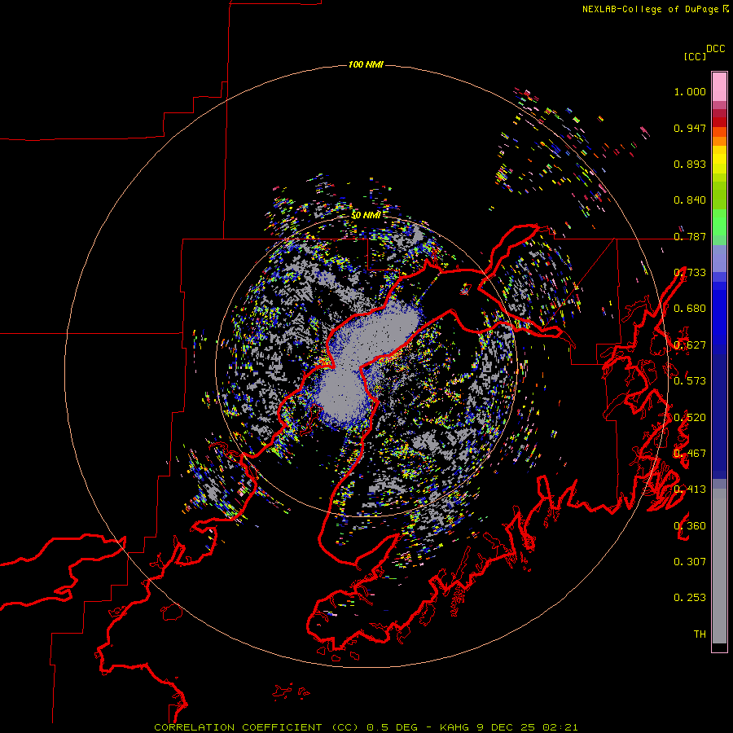
Task: Click the 0.680 color scale value
Action: (690, 309)
